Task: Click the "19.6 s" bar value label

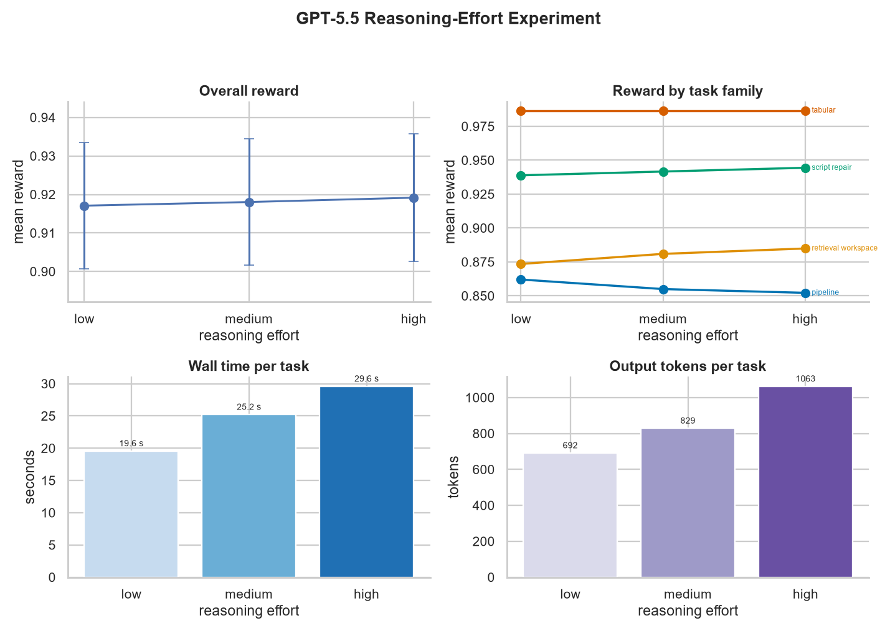Action: tap(131, 443)
